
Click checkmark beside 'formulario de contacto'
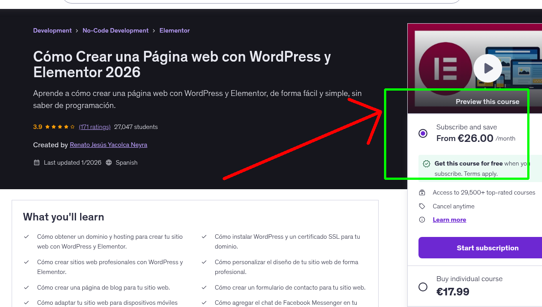pos(204,287)
